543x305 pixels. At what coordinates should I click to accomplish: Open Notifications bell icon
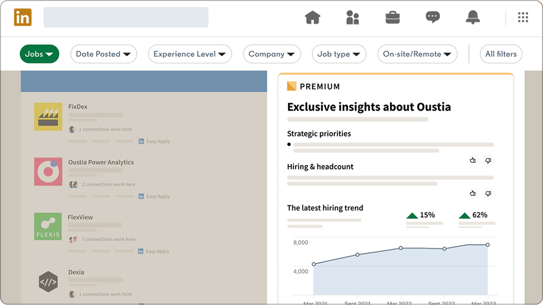pos(473,17)
